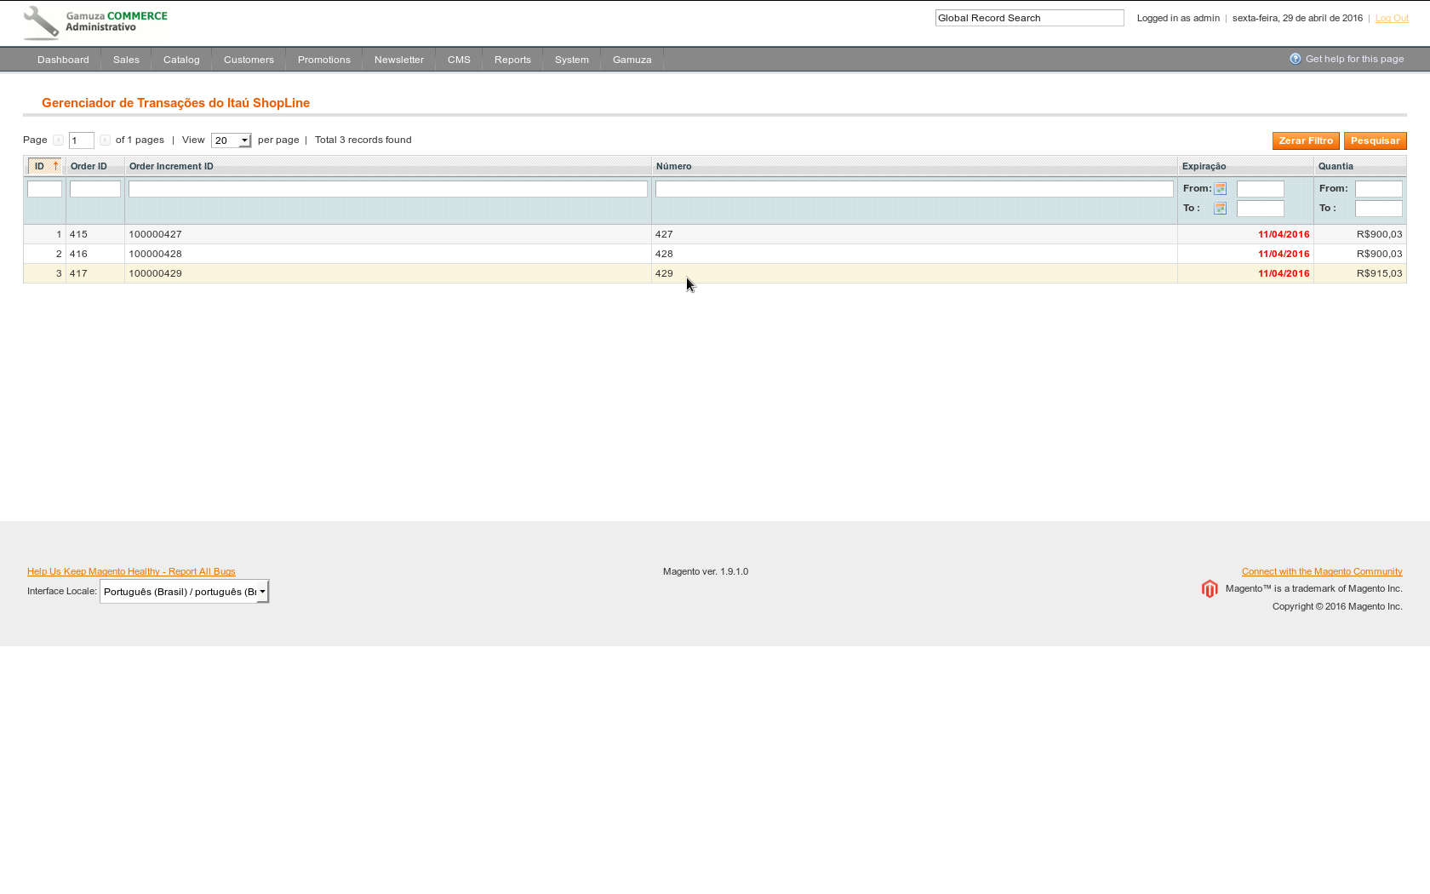This screenshot has height=894, width=1430.
Task: Click the Quantia To input field
Action: (1378, 209)
